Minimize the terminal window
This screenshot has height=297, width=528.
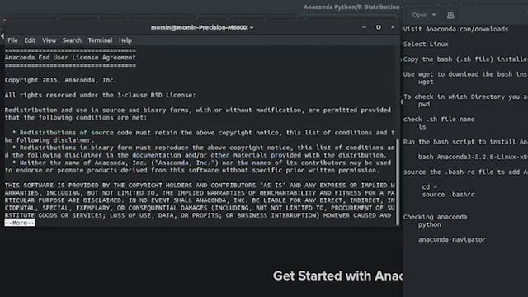click(x=365, y=27)
